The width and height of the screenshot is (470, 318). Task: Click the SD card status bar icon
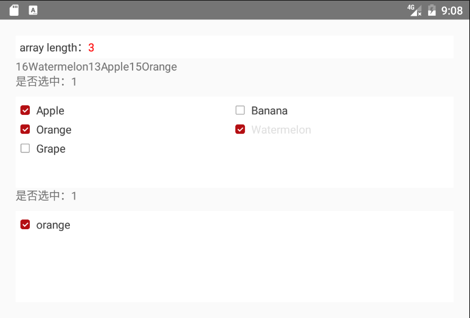point(14,10)
